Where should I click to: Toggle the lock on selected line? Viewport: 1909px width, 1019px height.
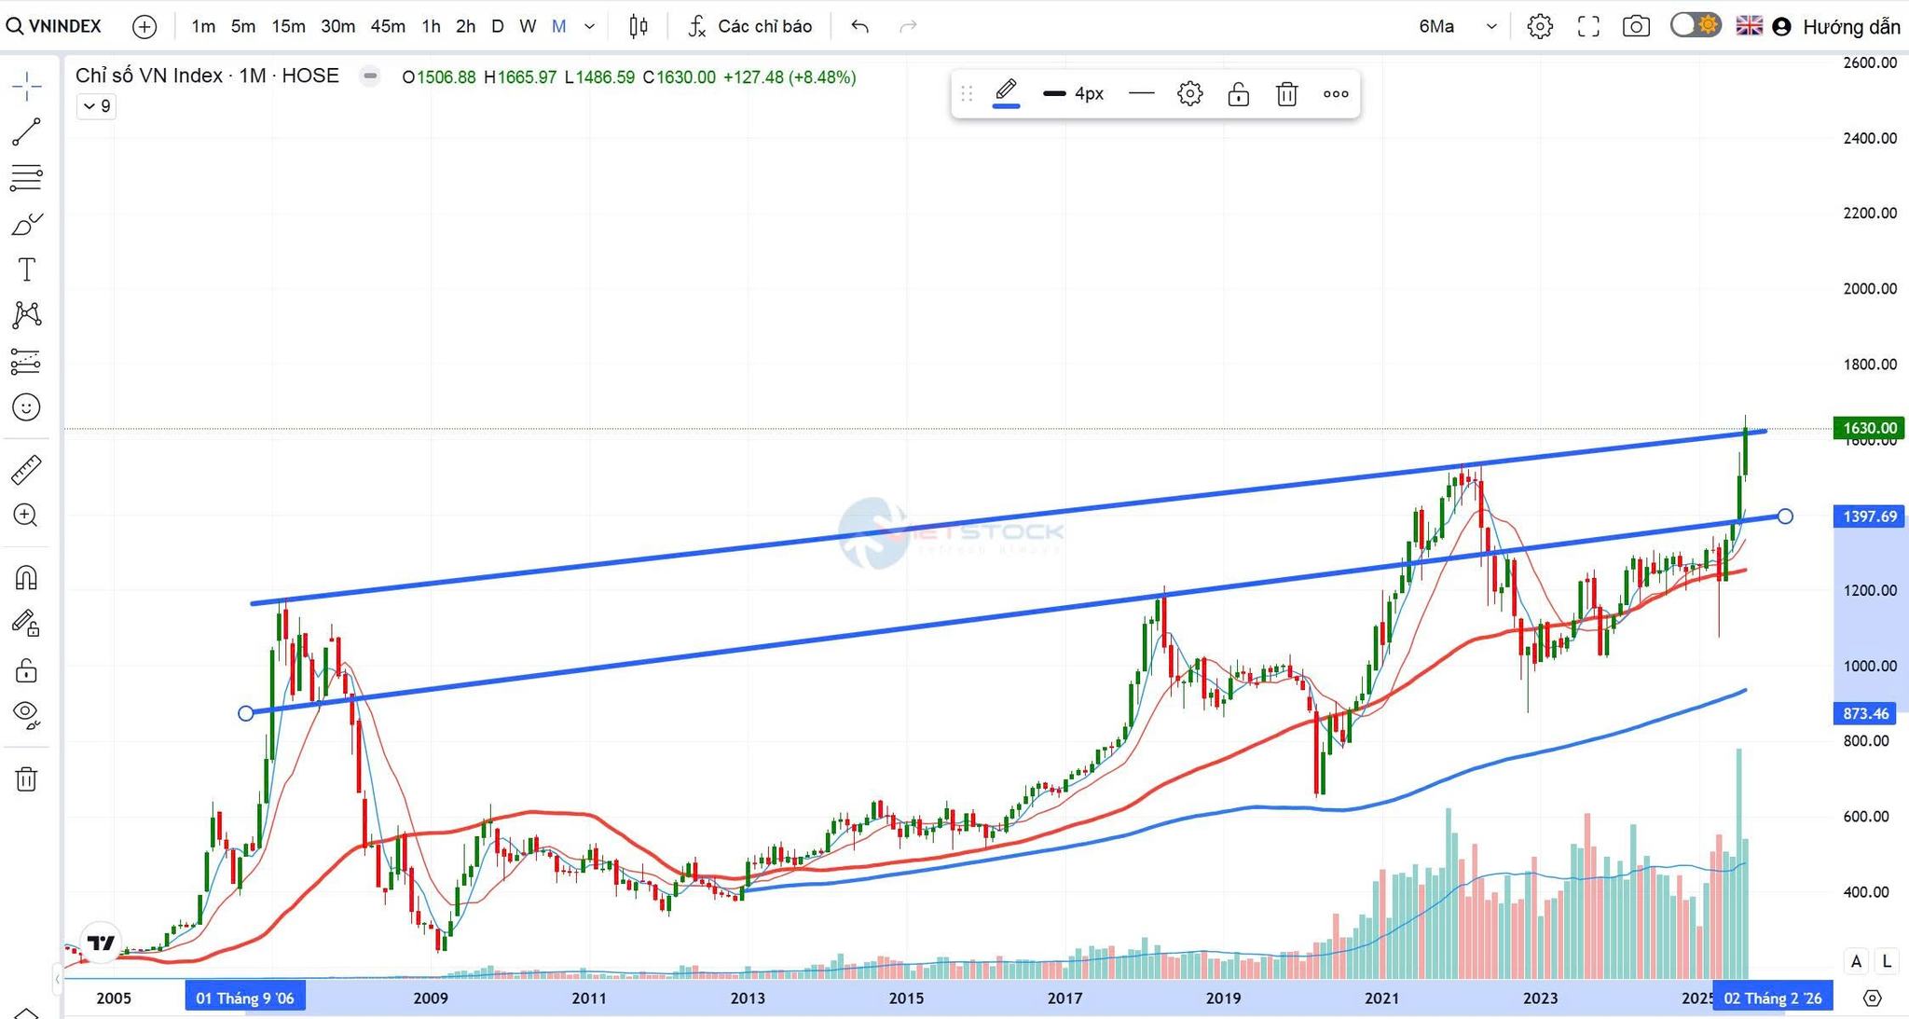[x=1238, y=94]
